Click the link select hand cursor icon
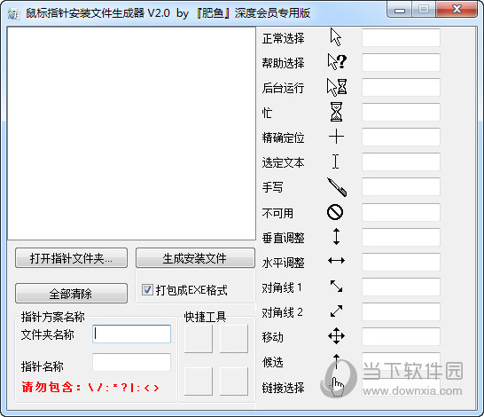 click(337, 387)
